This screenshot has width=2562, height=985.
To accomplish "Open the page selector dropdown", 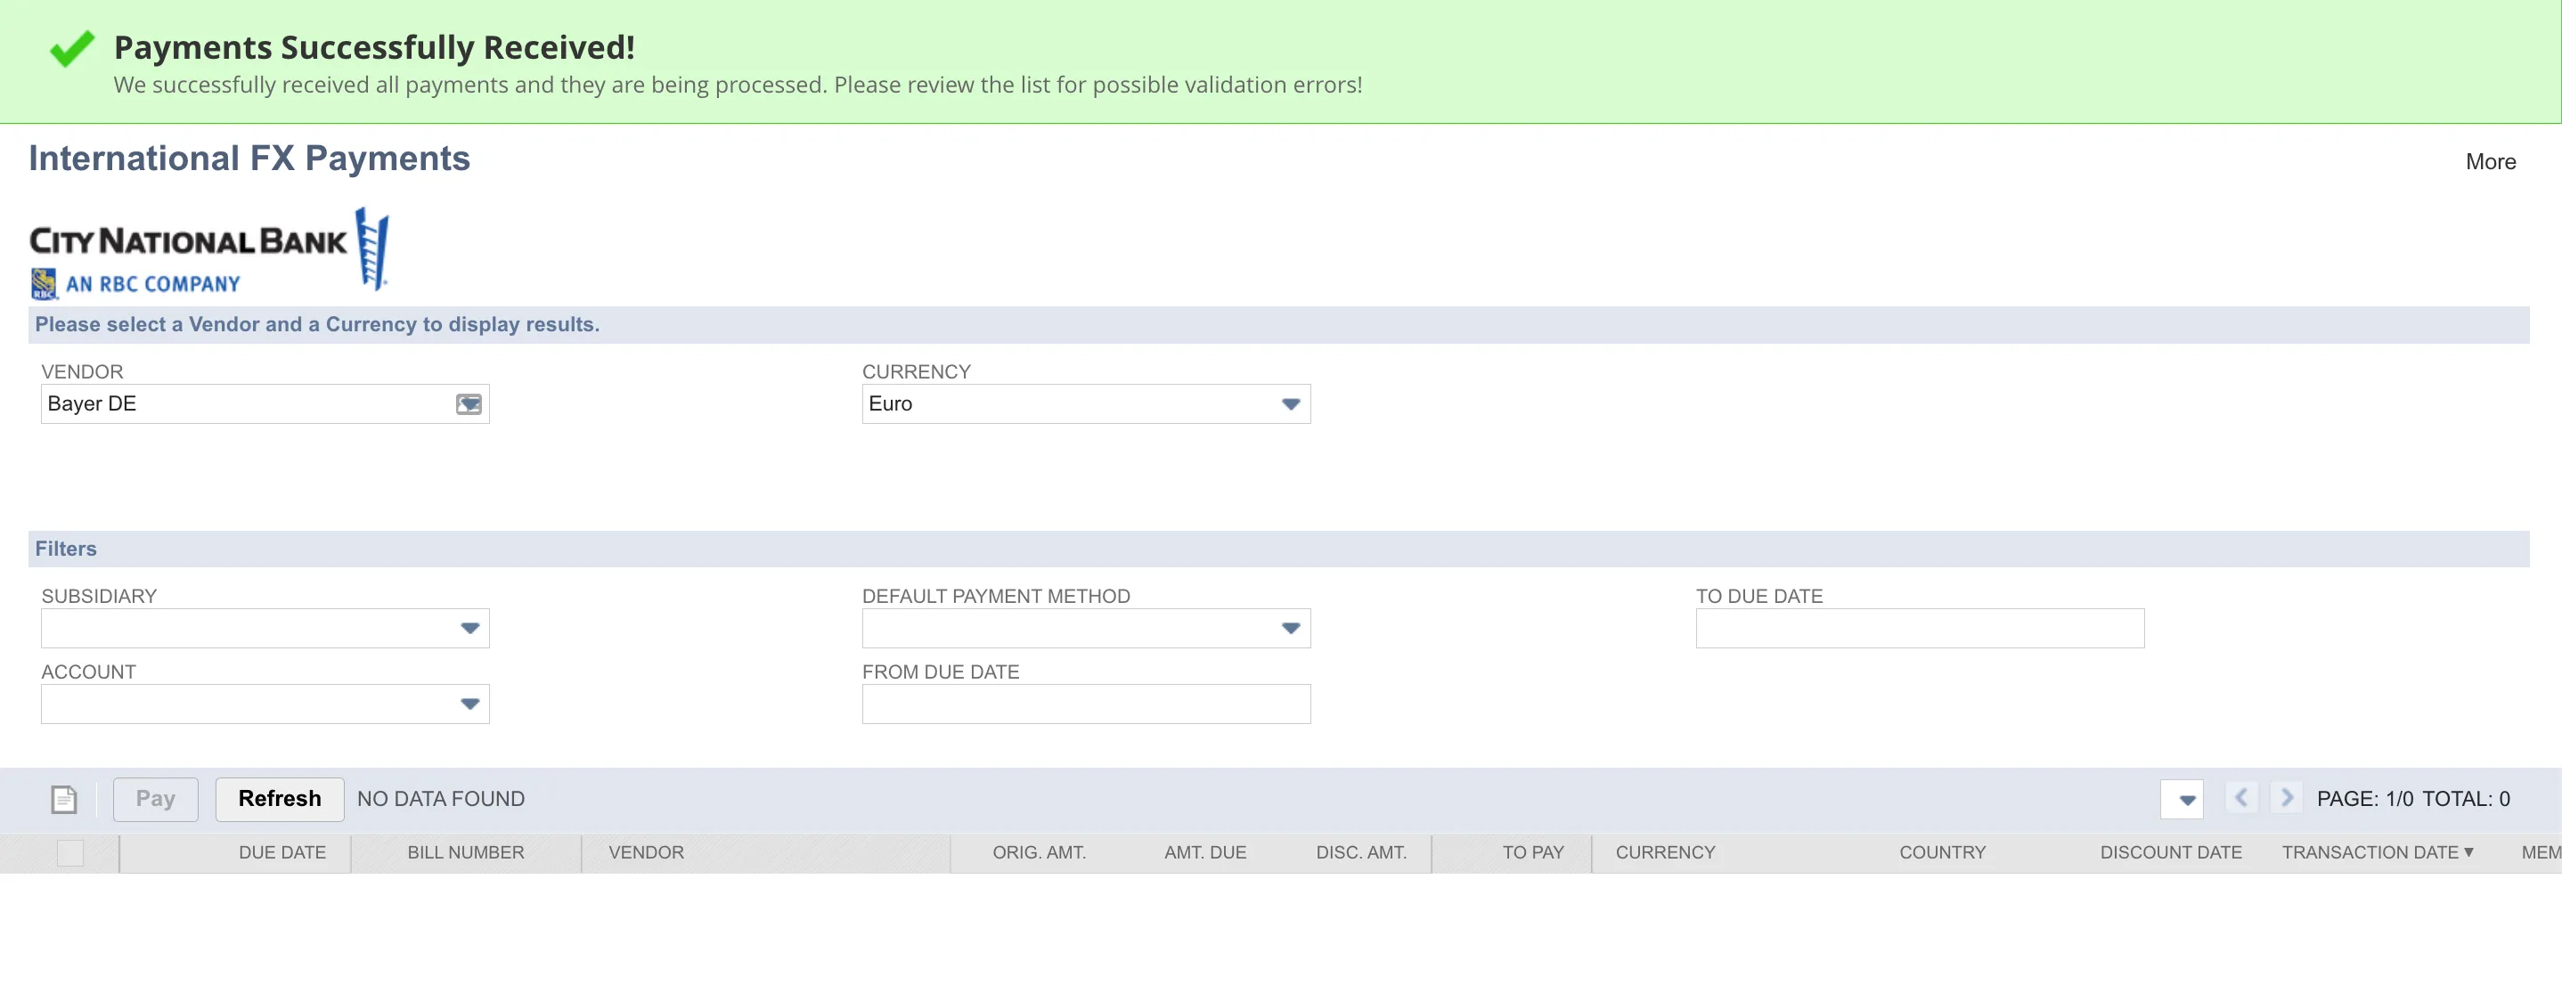I will [x=2183, y=799].
